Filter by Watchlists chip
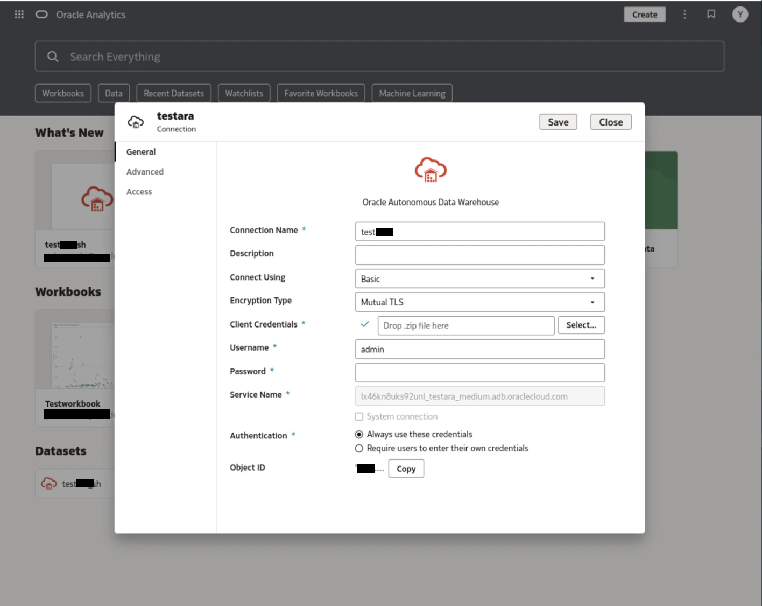 pyautogui.click(x=244, y=93)
